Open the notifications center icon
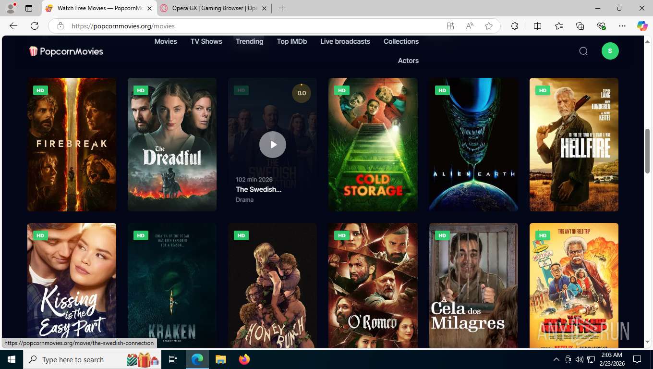 click(x=637, y=359)
